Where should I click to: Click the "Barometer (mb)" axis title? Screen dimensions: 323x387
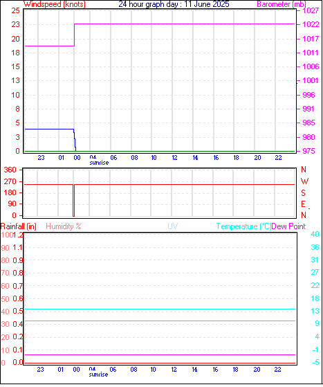(282, 4)
